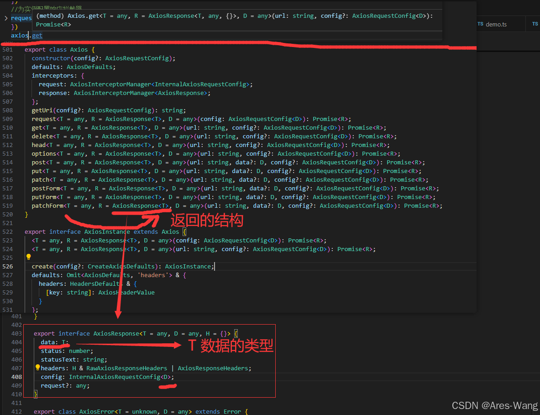Click line number 501 in the gutter
Viewport: 540px width, 415px height.
coord(8,50)
